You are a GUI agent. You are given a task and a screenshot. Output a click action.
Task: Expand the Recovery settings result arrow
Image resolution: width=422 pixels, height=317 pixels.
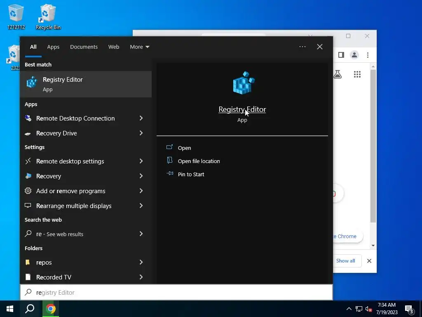click(141, 176)
